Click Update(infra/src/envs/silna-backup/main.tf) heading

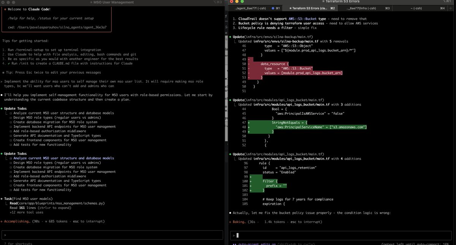(272, 36)
